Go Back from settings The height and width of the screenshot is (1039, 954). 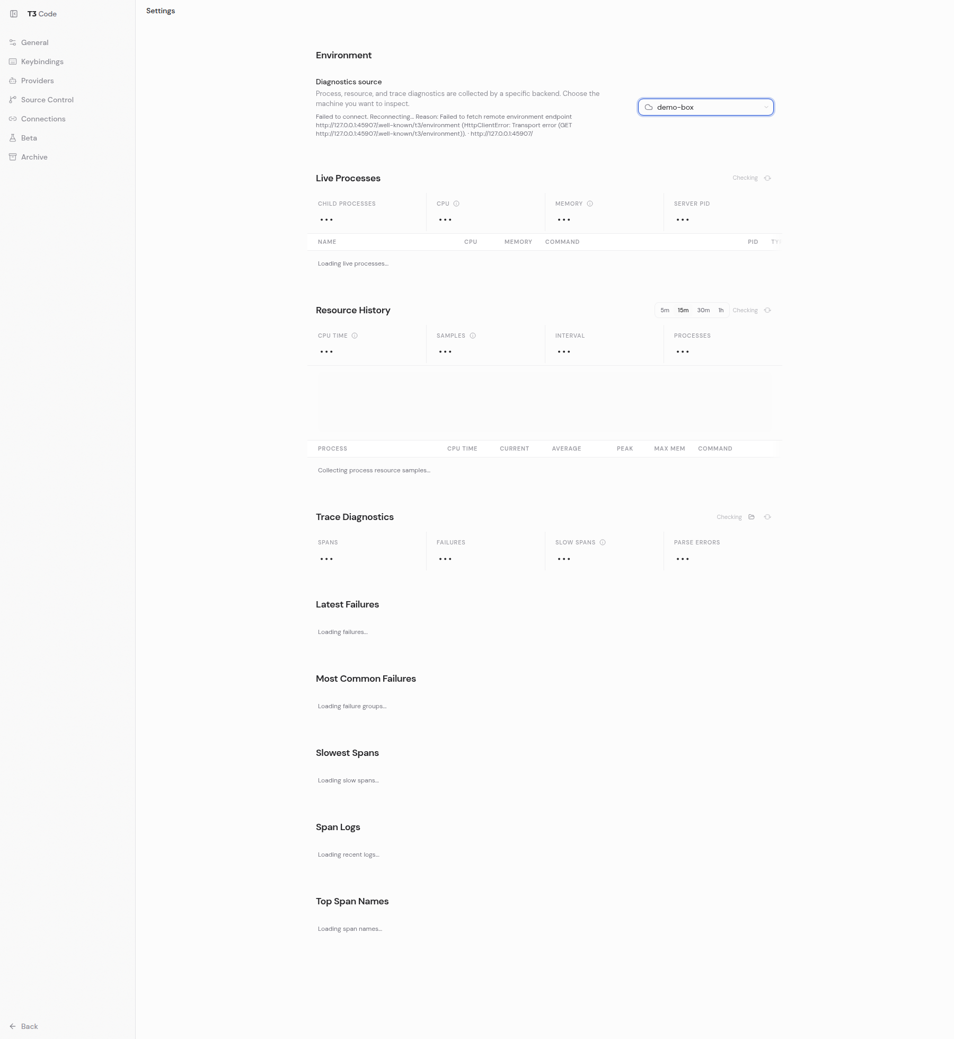click(67, 1026)
